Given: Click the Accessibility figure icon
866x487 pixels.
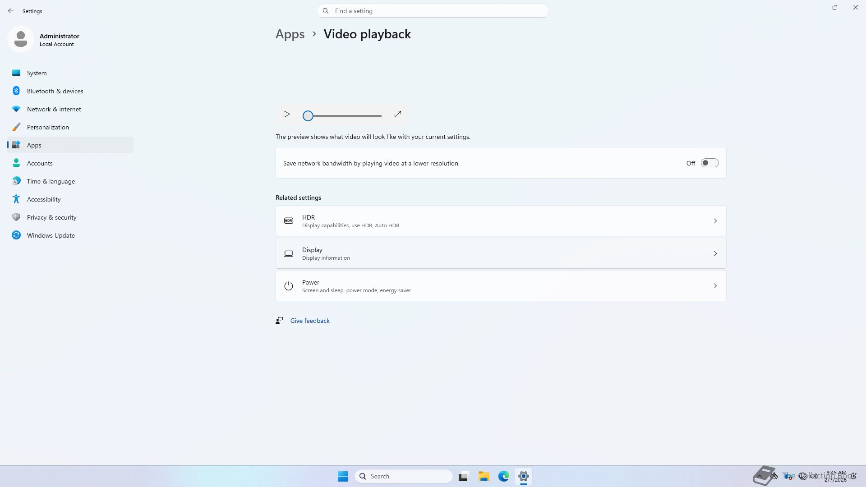Looking at the screenshot, I should pyautogui.click(x=16, y=199).
